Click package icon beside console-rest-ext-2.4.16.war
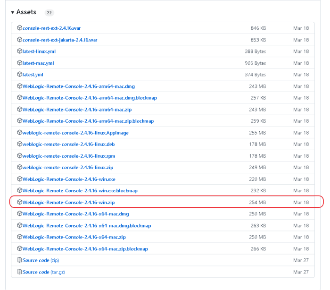This screenshot has width=330, height=290. click(x=20, y=28)
